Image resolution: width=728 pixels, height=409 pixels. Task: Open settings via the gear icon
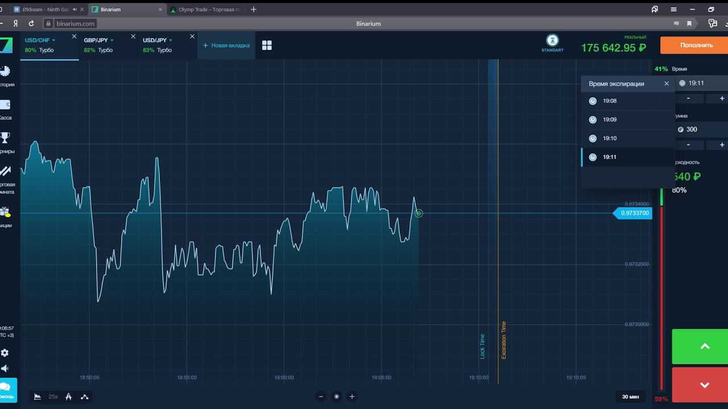tap(5, 353)
